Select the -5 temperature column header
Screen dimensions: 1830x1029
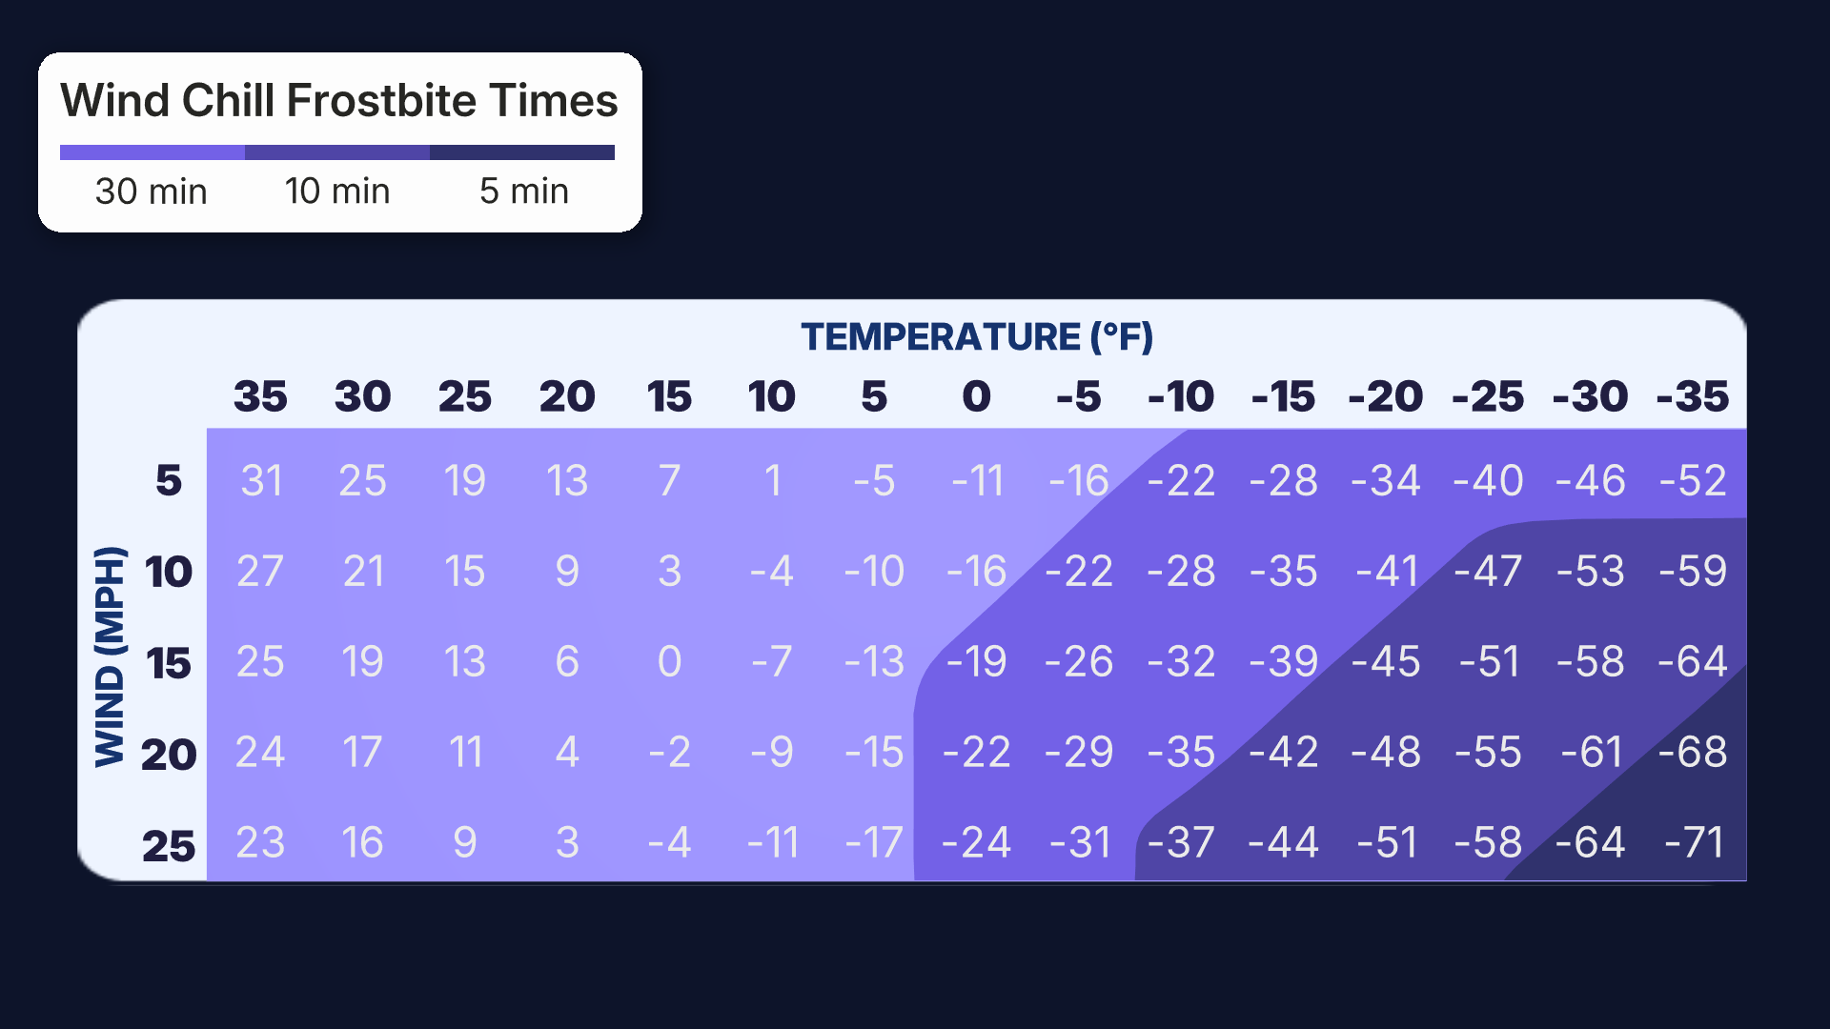click(x=1078, y=396)
